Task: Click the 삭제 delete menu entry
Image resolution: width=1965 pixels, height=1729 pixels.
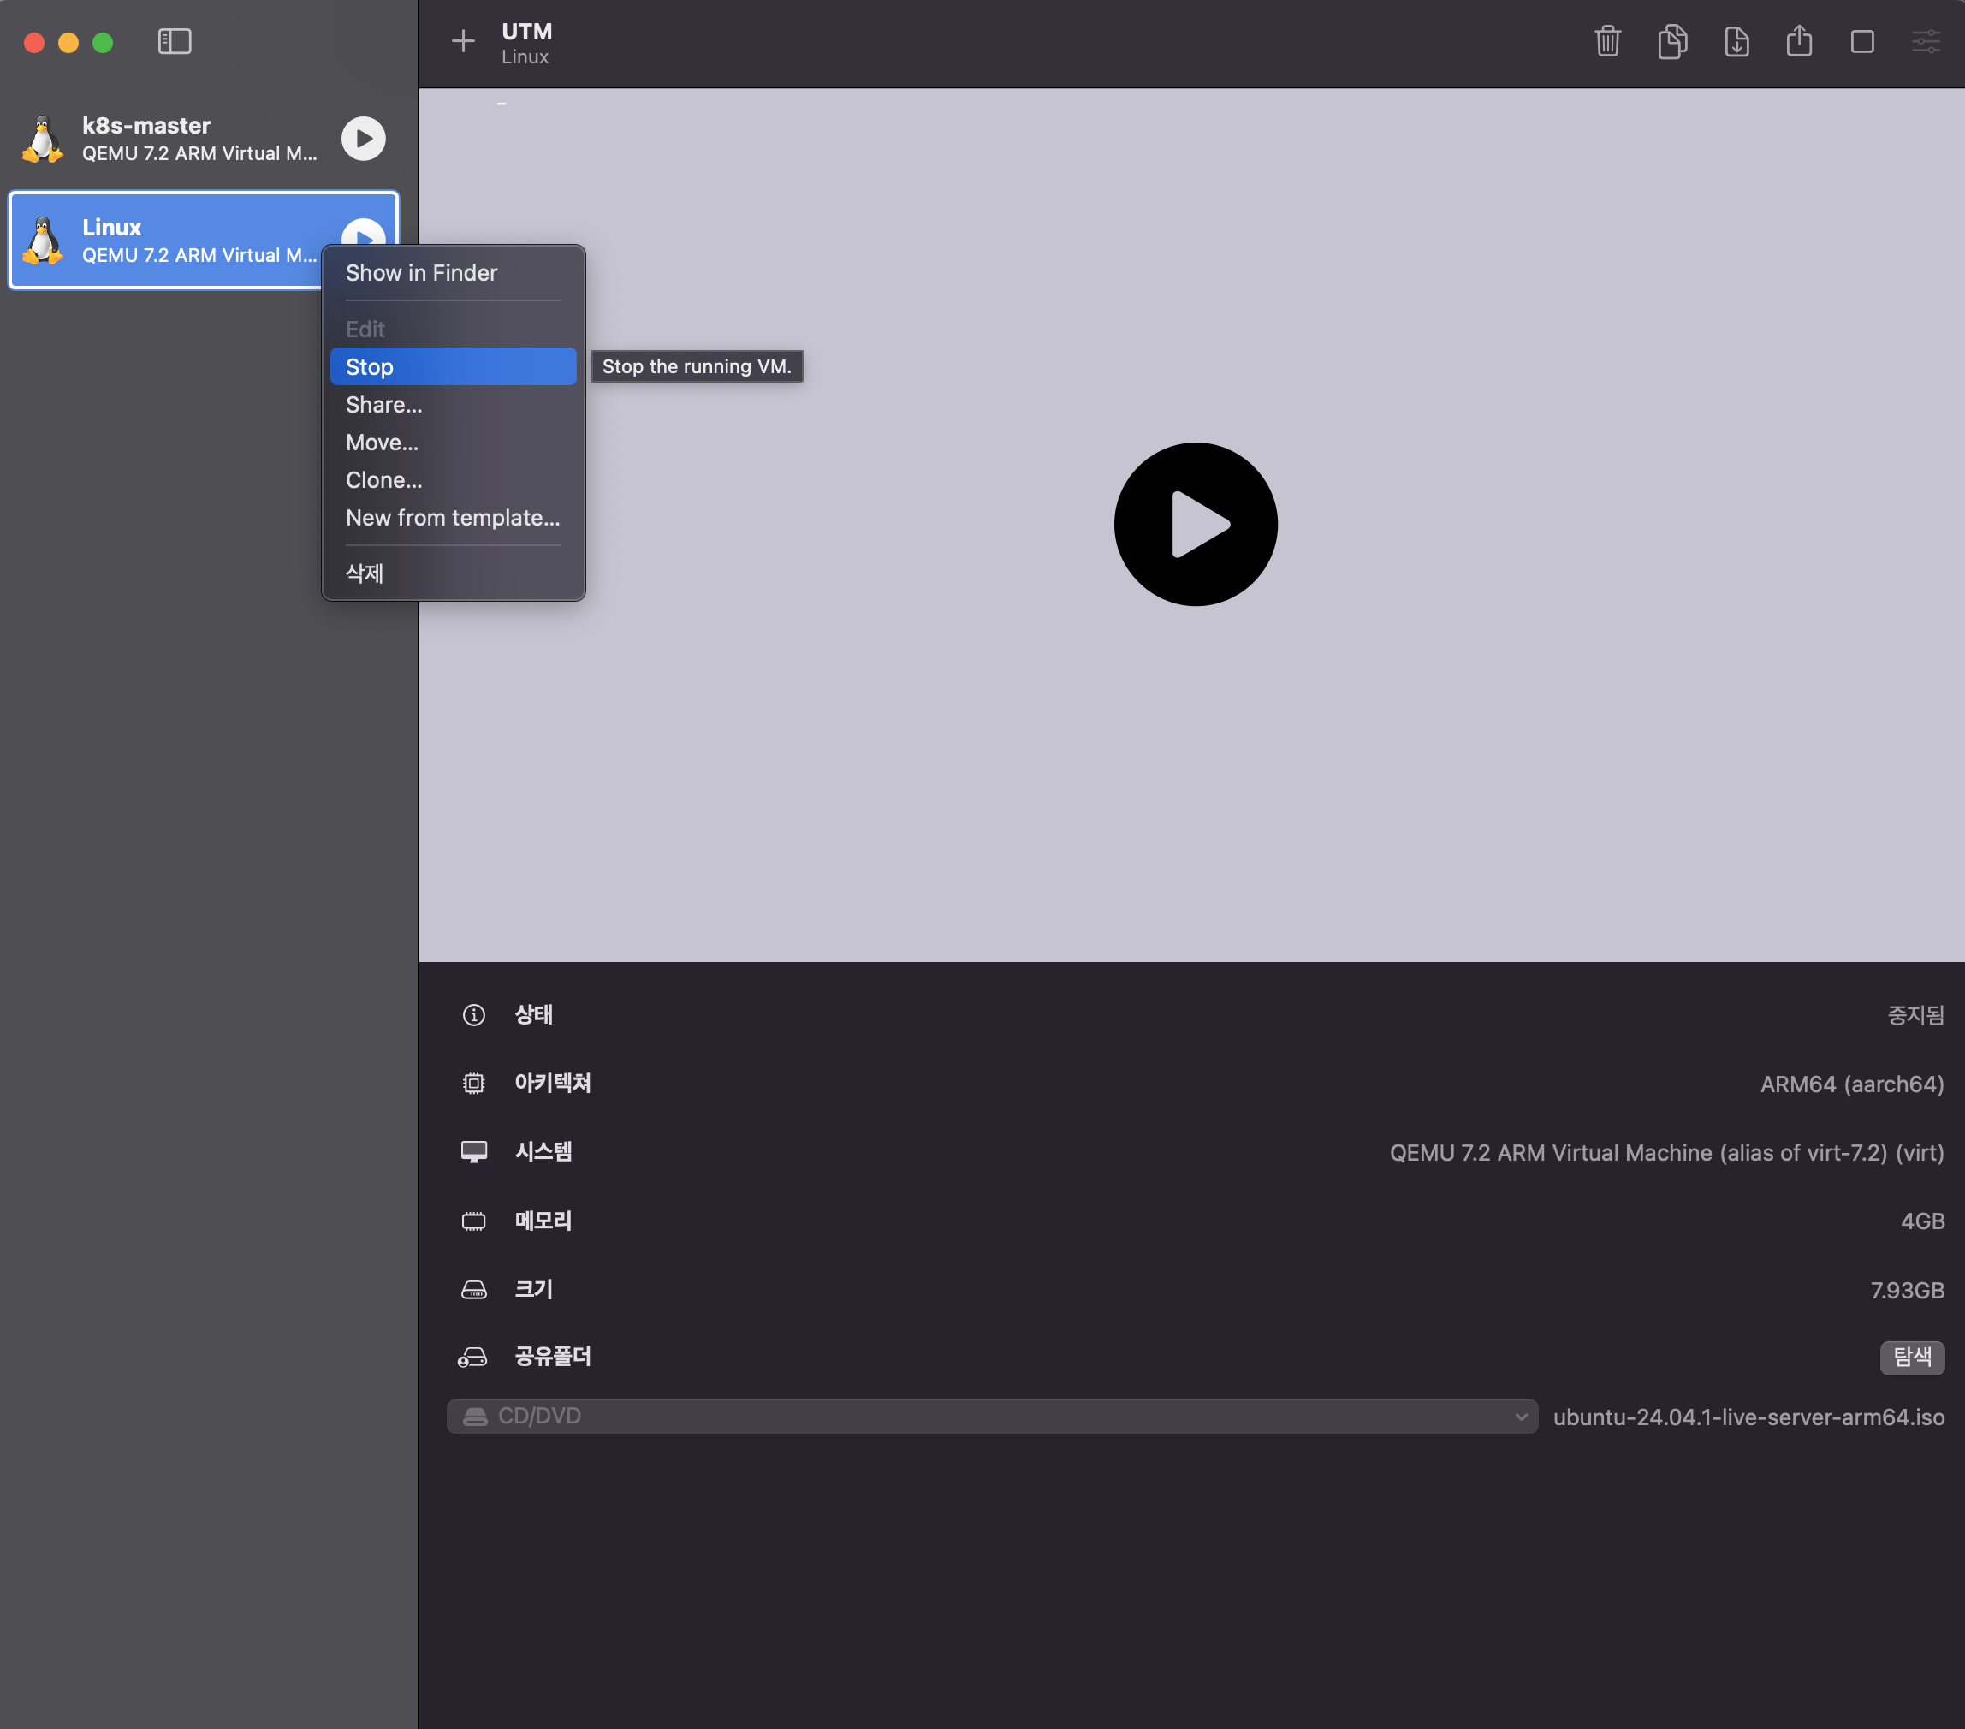Action: click(x=365, y=573)
